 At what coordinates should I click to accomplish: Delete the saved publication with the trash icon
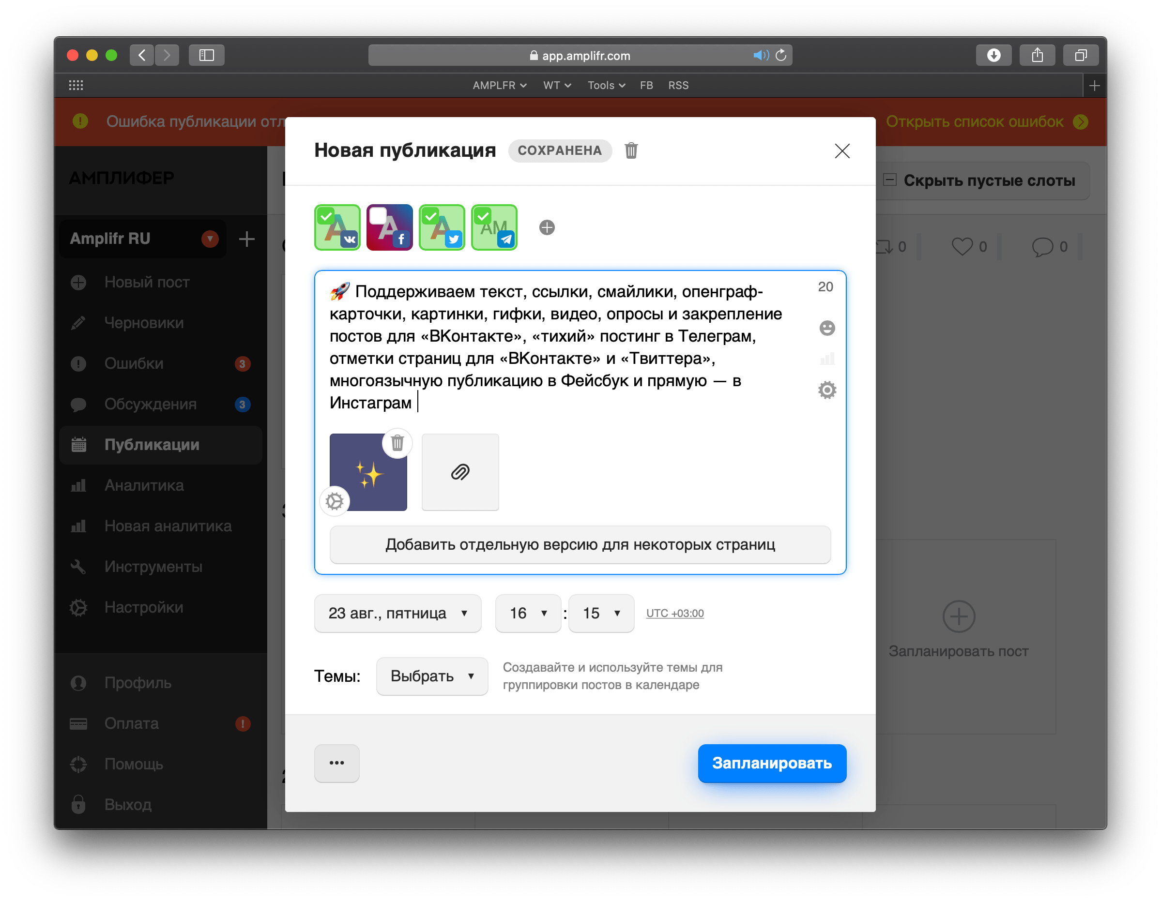pos(630,151)
